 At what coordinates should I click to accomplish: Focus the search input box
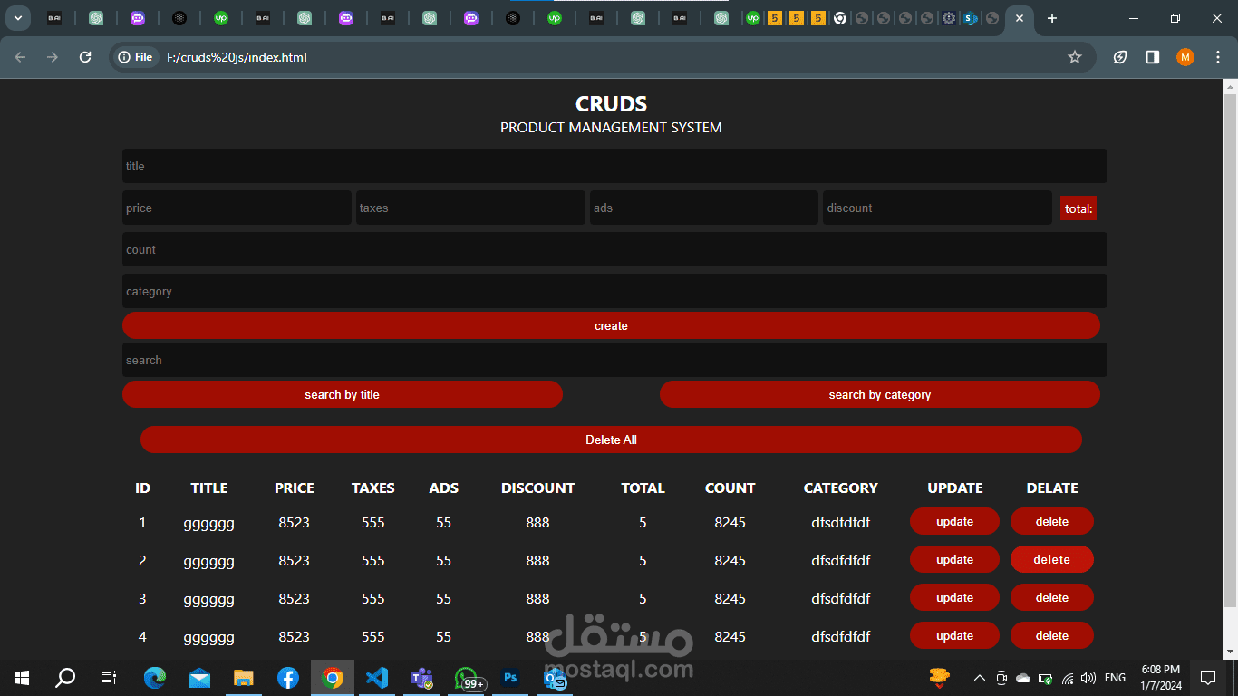(614, 360)
